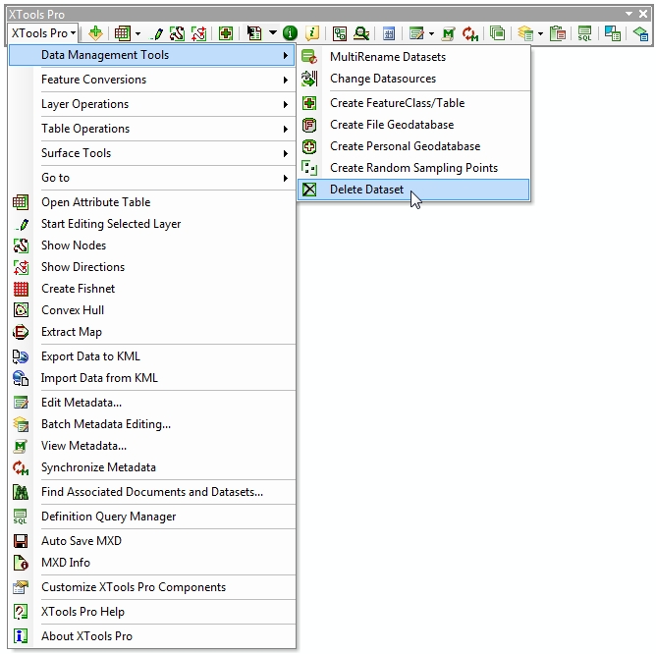Image resolution: width=656 pixels, height=654 pixels.
Task: Open Edit Metadata... menu entry
Action: pos(152,403)
